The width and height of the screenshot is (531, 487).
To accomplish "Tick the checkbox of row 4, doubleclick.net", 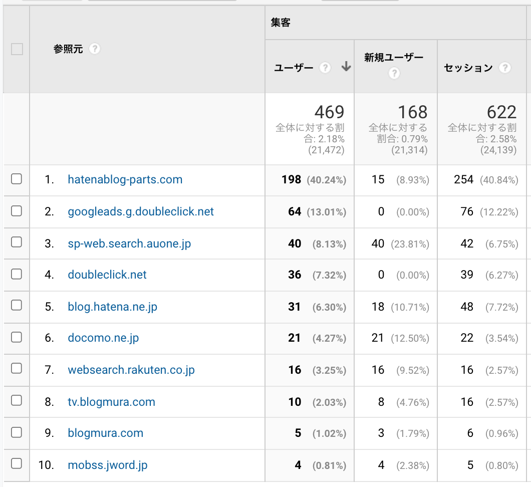I will point(16,274).
